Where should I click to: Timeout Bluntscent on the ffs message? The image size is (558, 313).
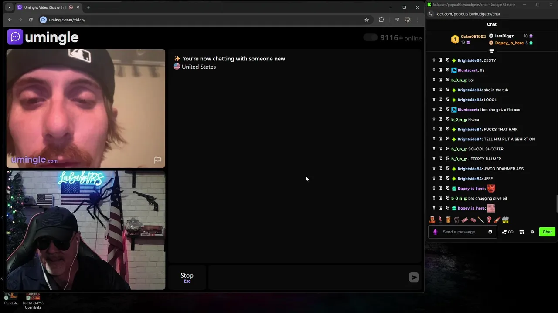[441, 70]
